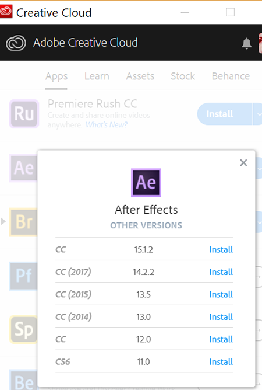Open Premiere Rush What's New link
The width and height of the screenshot is (262, 390).
(x=107, y=124)
